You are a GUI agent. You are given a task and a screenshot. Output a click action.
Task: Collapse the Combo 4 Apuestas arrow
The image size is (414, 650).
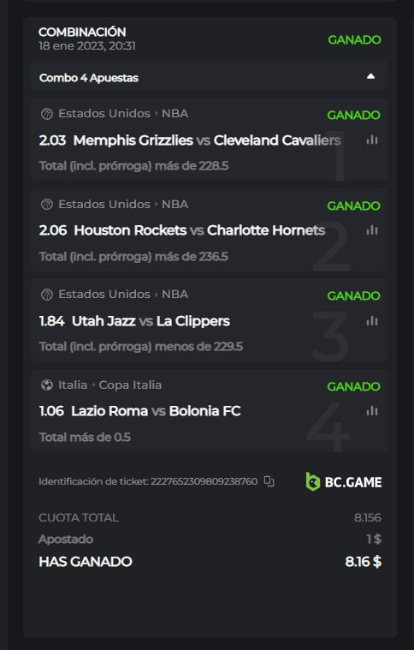[x=371, y=76]
